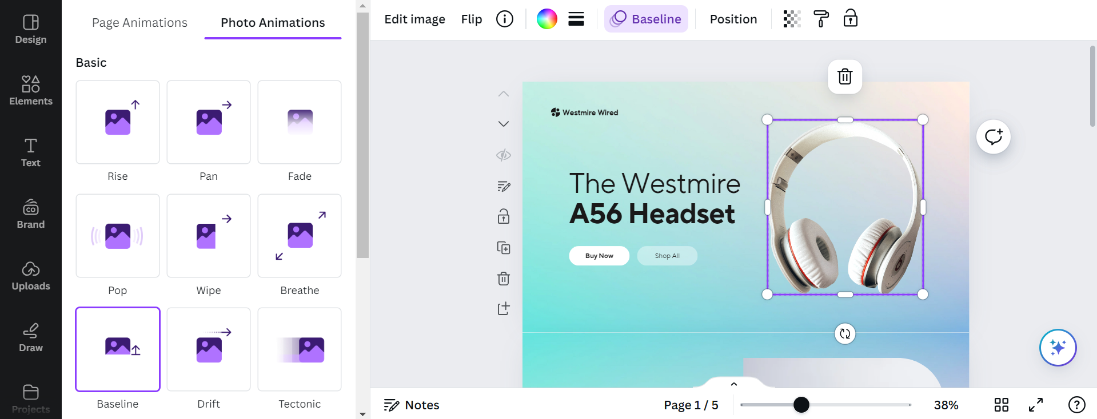Switch to the Page Animations tab

(x=139, y=23)
